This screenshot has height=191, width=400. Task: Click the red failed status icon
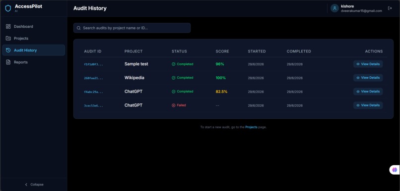(174, 105)
